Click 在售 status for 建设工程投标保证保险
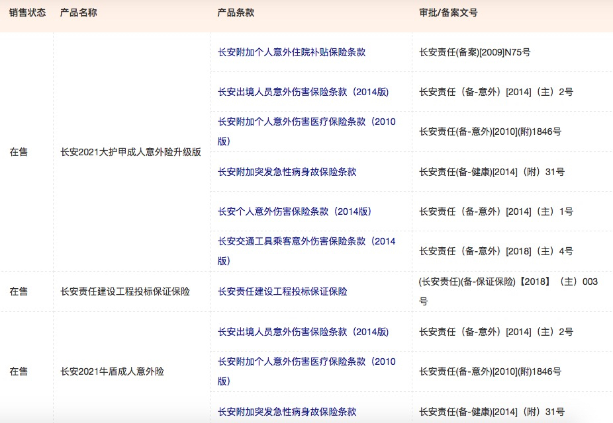 (19, 291)
